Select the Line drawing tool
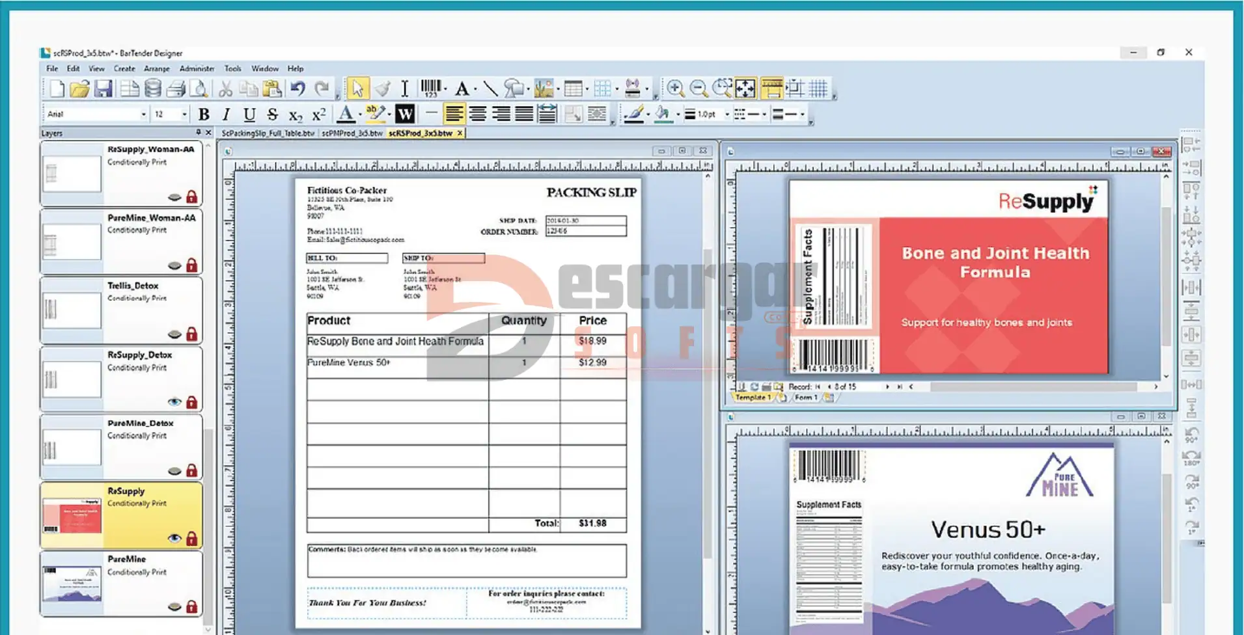 (490, 88)
